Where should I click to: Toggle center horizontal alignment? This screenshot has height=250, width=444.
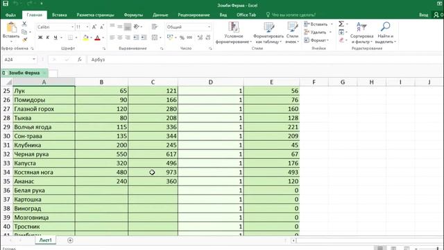[x=120, y=37]
